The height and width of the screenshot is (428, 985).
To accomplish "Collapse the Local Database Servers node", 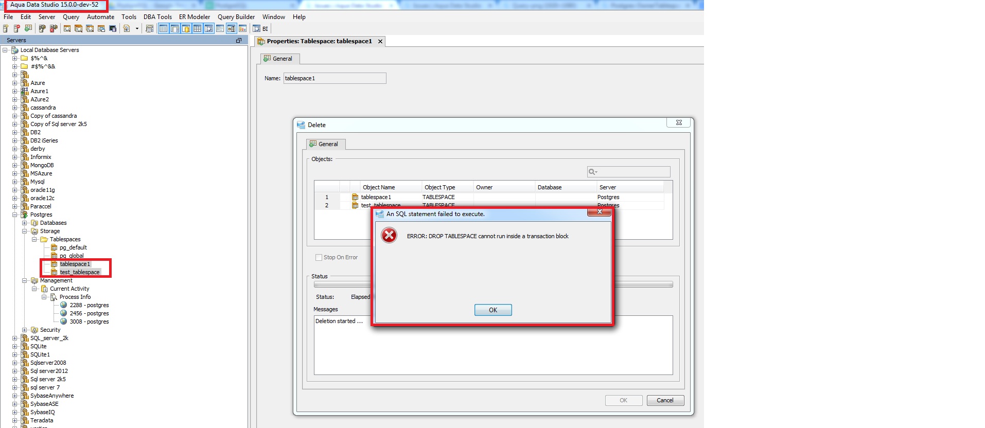I will click(5, 50).
